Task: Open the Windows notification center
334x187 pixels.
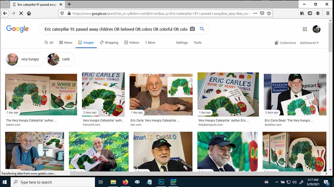Action: coord(326,182)
